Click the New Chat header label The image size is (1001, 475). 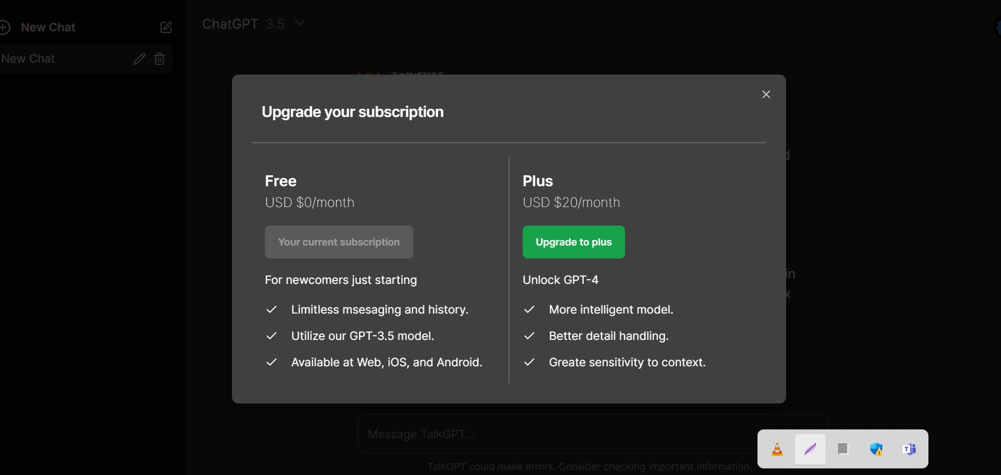coord(48,27)
